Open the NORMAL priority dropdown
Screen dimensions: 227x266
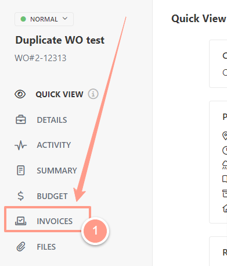(x=44, y=19)
